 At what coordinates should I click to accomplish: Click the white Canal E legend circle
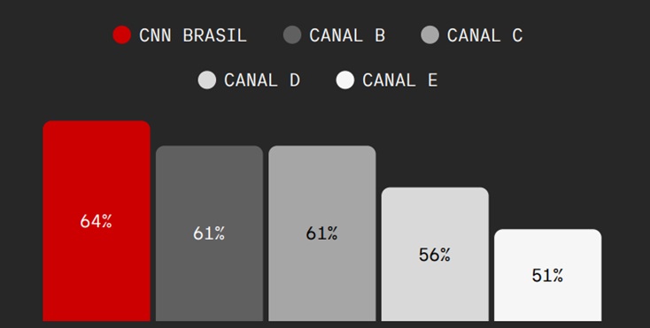pyautogui.click(x=345, y=80)
